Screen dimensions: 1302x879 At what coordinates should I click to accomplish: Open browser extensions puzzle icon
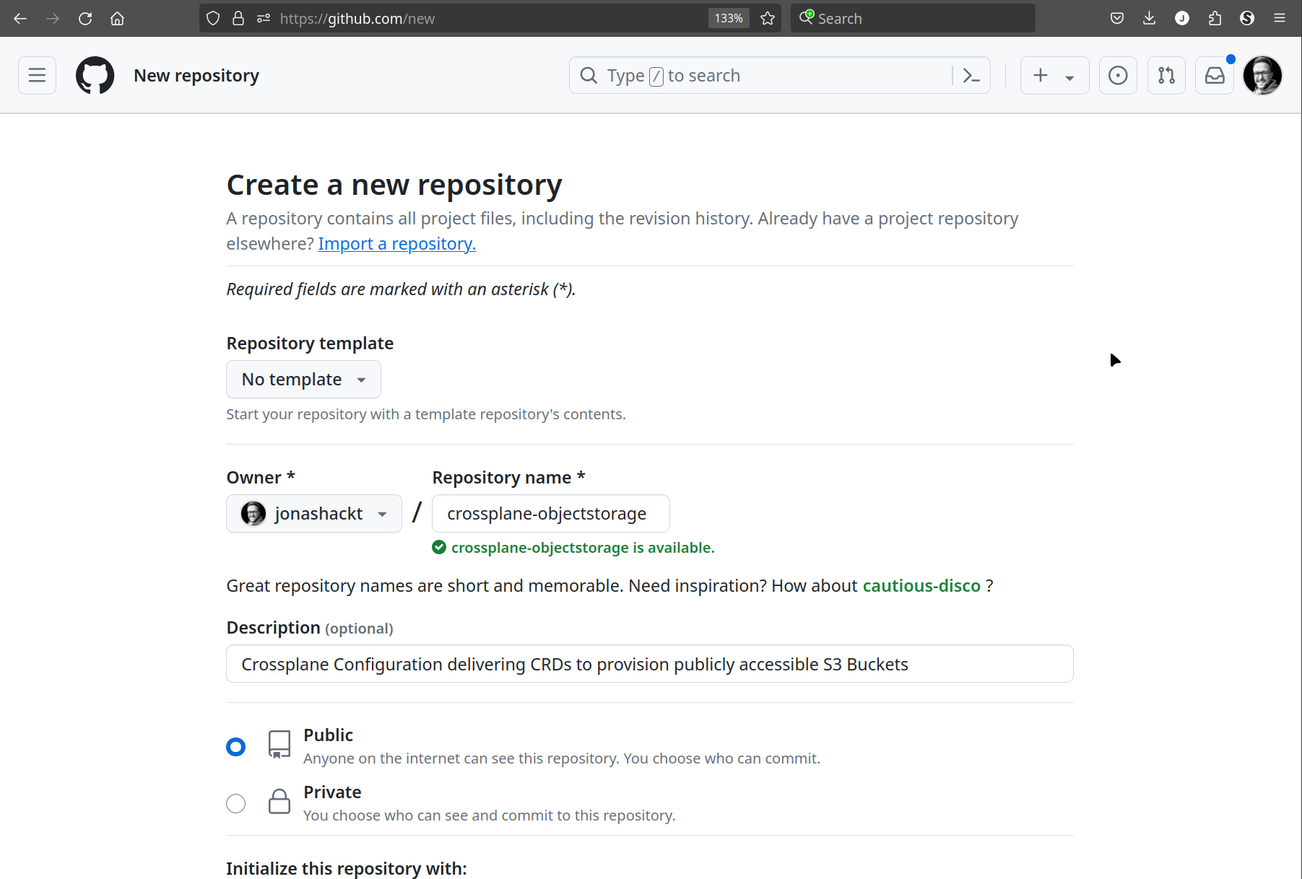[x=1215, y=19]
